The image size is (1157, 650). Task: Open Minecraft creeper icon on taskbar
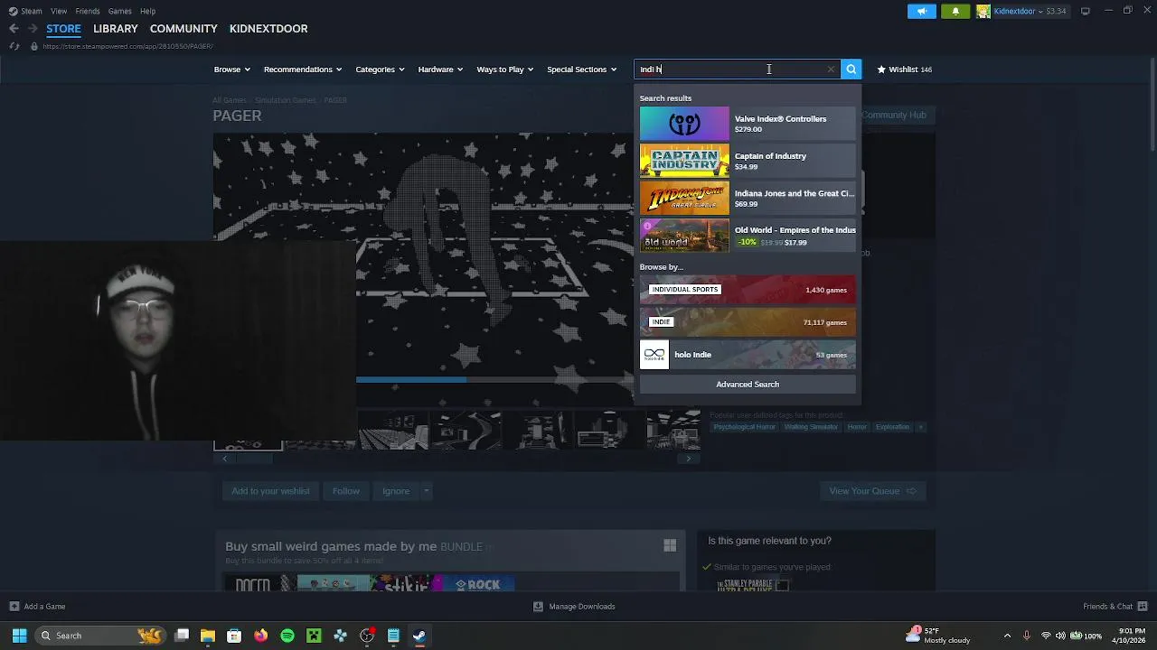pyautogui.click(x=314, y=636)
